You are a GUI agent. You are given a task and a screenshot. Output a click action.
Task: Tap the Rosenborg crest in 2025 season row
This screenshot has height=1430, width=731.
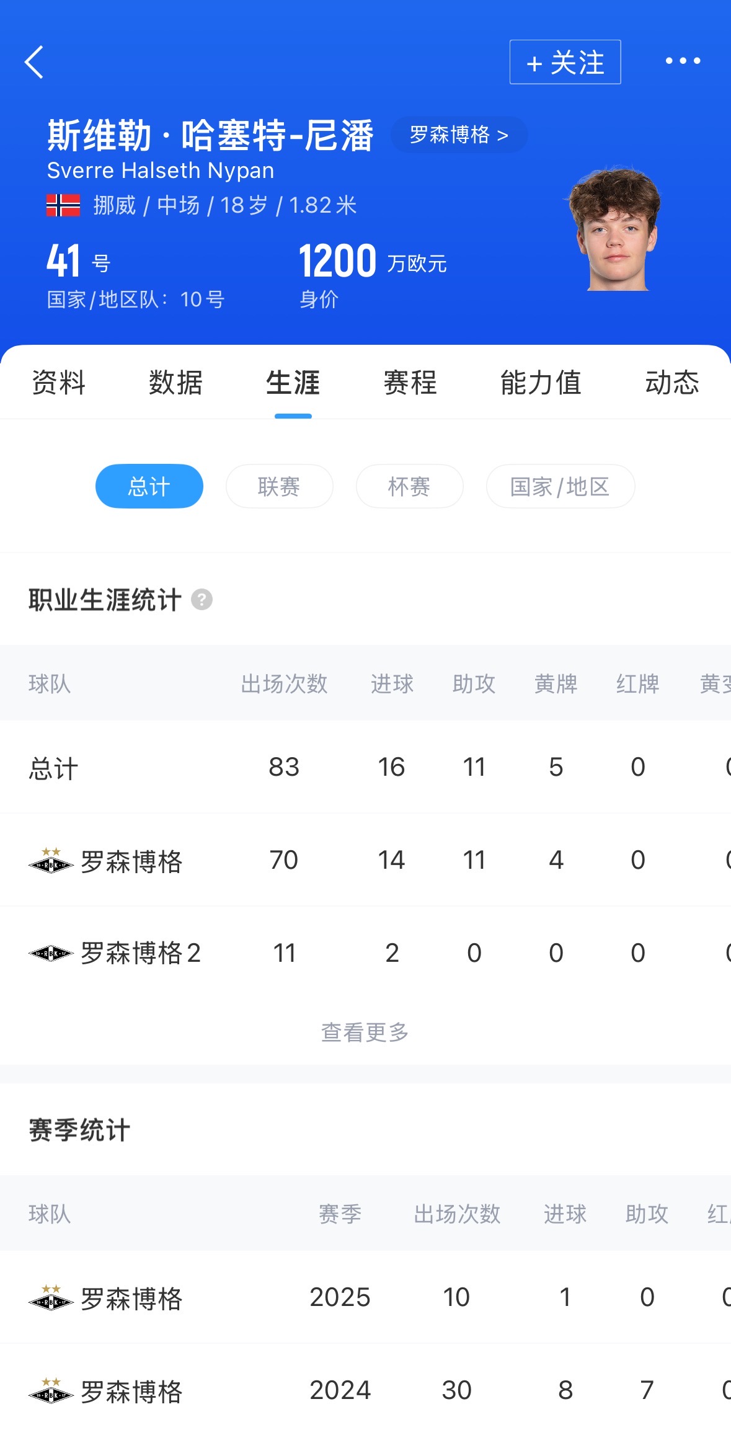[51, 1297]
